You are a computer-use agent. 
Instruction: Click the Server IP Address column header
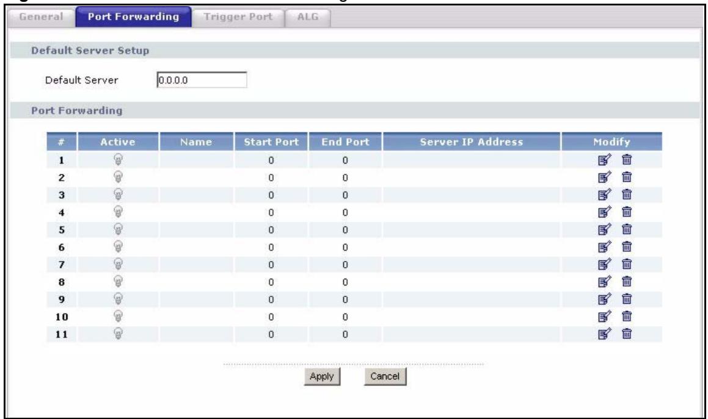[472, 141]
